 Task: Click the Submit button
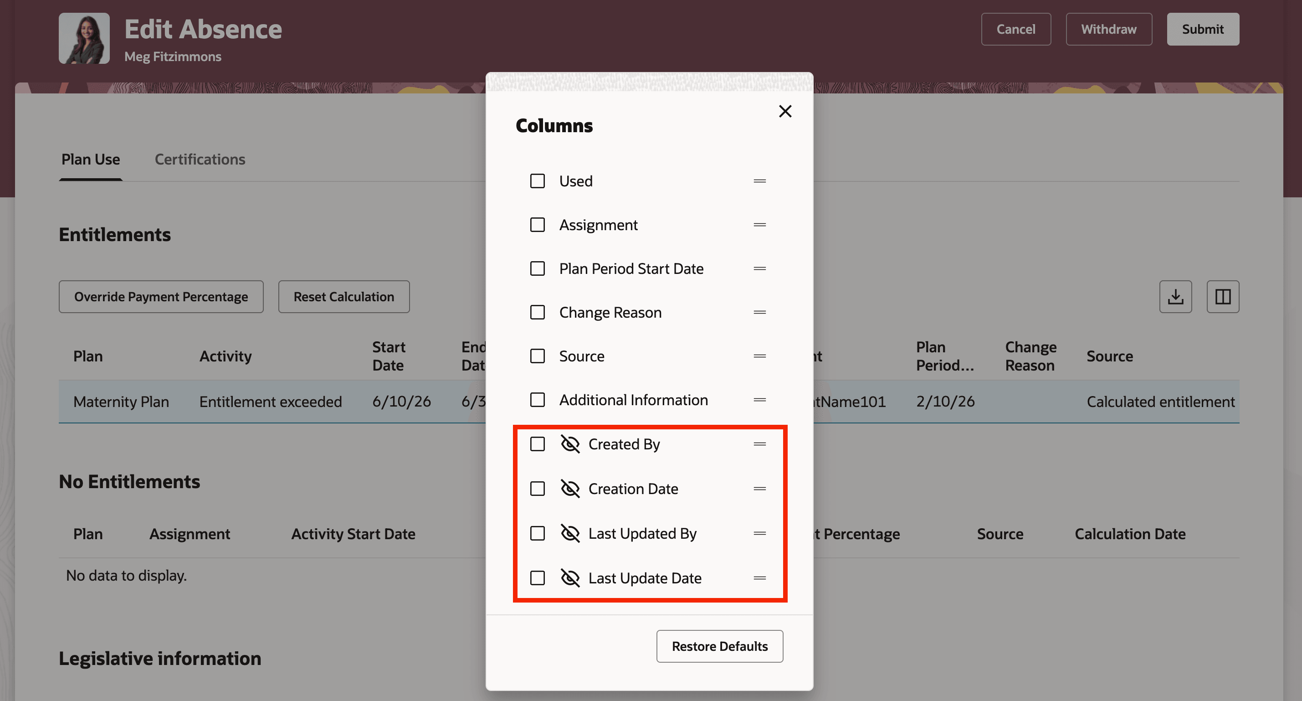pyautogui.click(x=1202, y=29)
